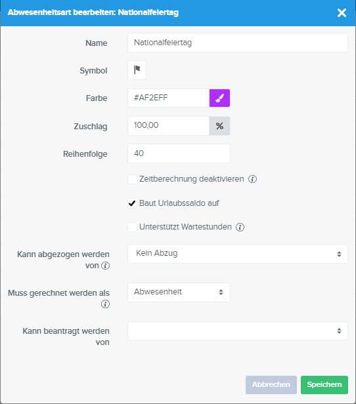
Task: Open info icon beside Unterstützt Wartestunden
Action: pyautogui.click(x=240, y=227)
